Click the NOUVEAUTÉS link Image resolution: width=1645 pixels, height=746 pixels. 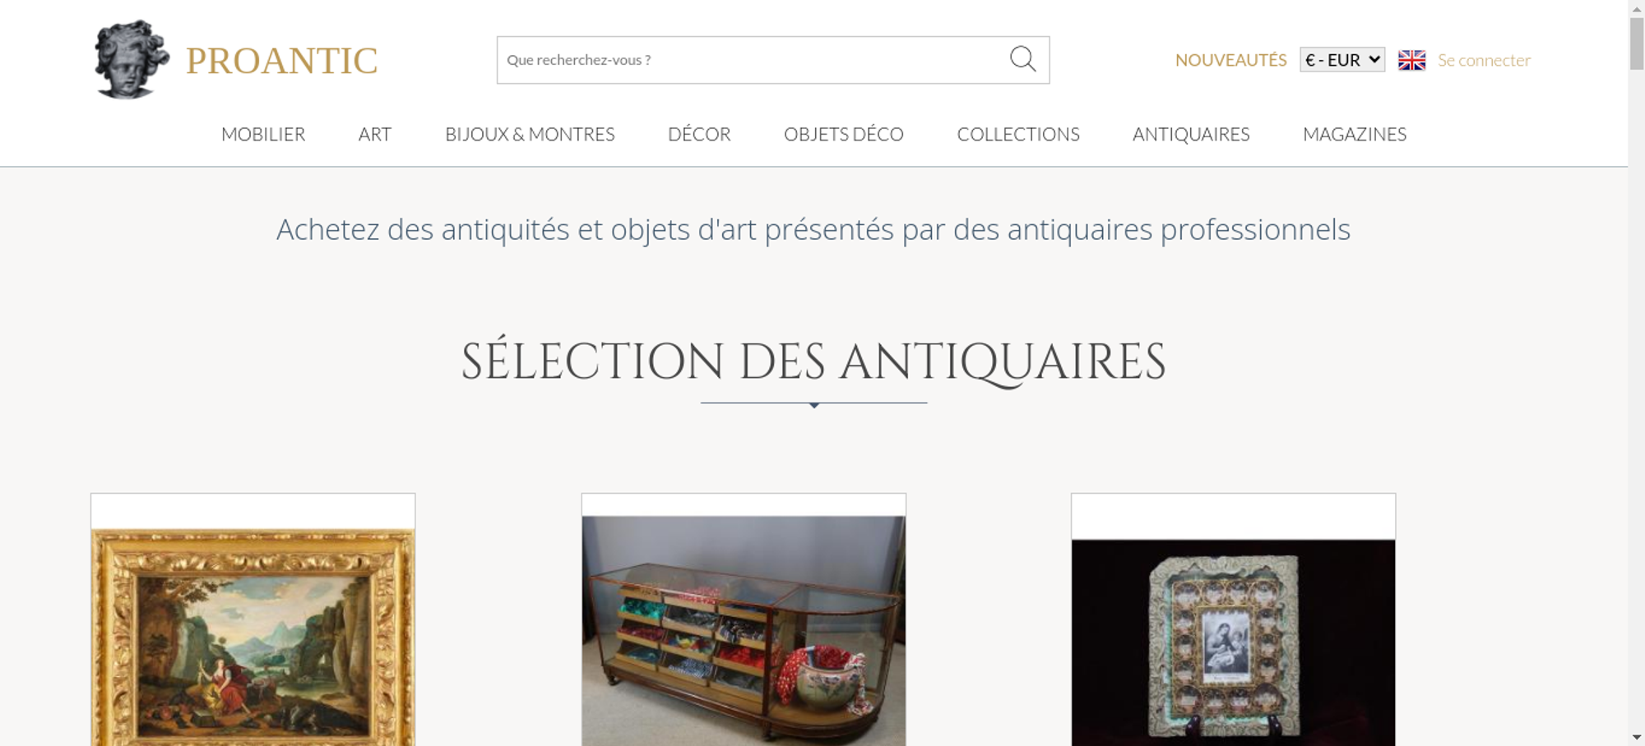click(1230, 60)
